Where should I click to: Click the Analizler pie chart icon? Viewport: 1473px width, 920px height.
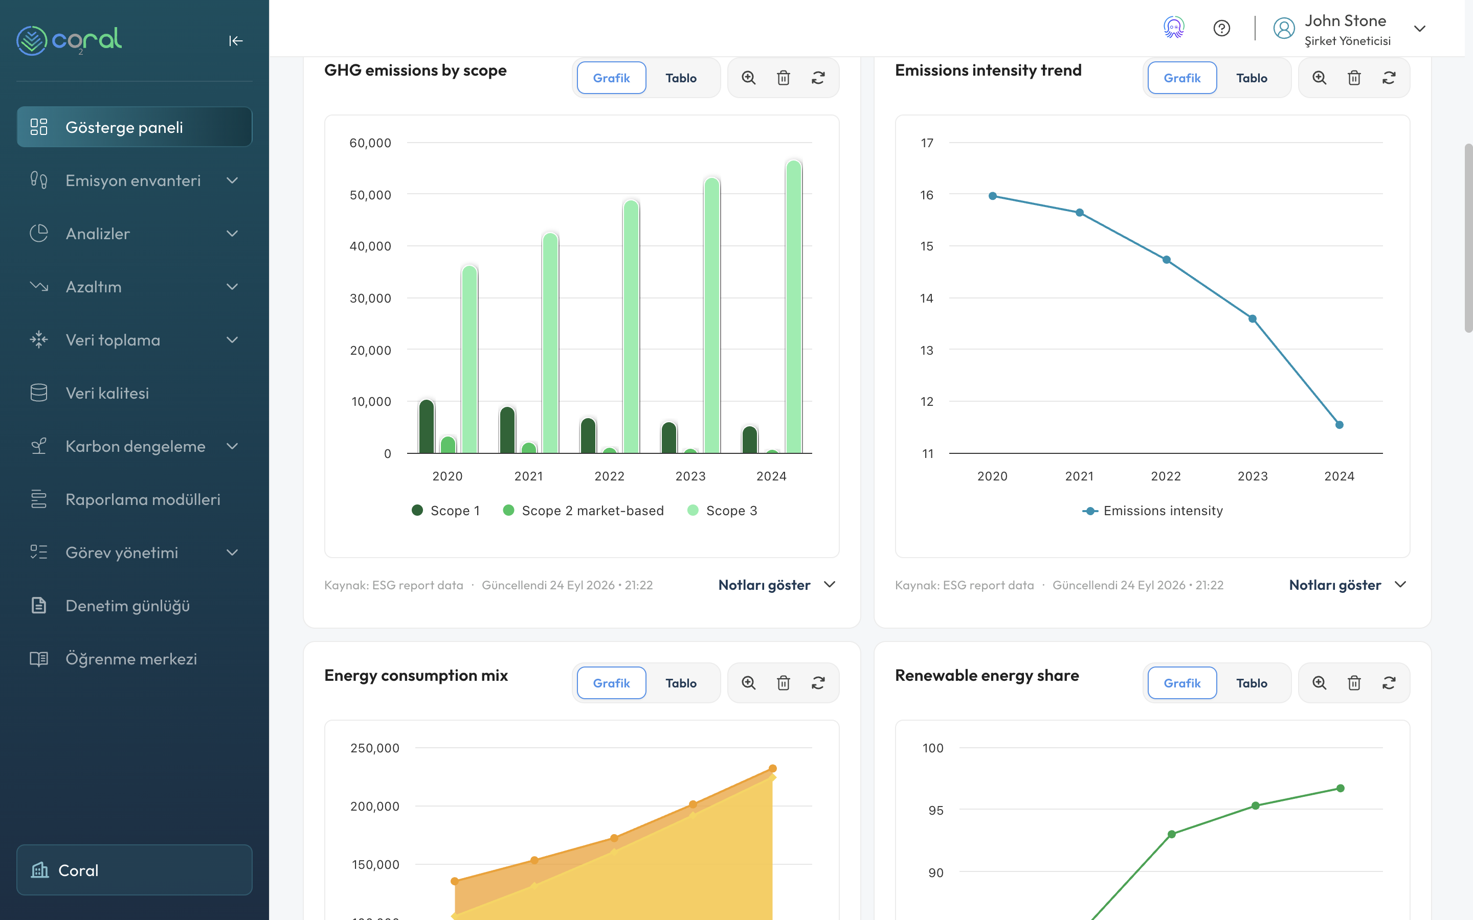click(x=39, y=233)
